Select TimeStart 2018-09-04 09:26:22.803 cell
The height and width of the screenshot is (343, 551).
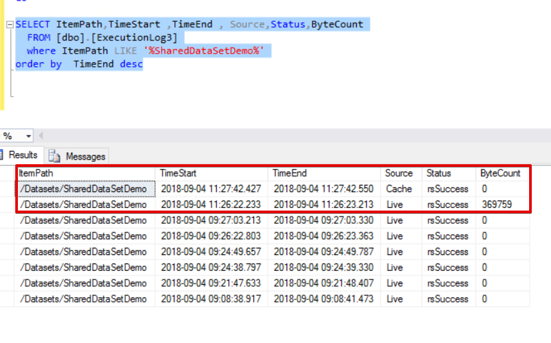[212, 236]
